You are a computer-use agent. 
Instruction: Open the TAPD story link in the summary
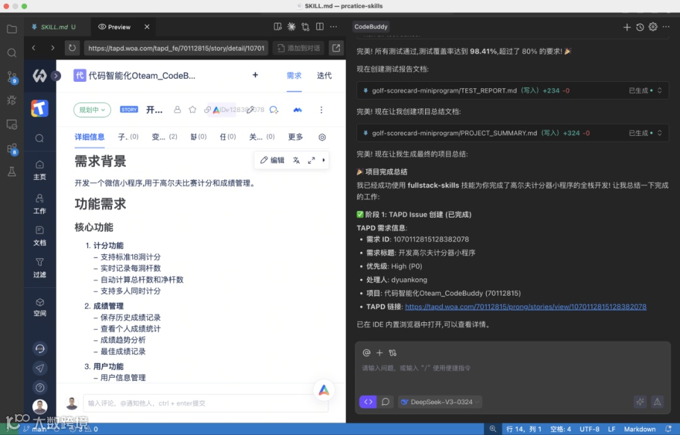coord(526,307)
